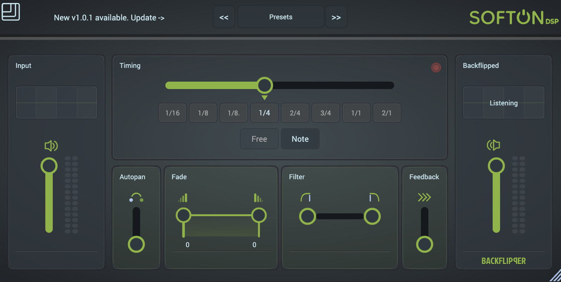This screenshot has width=561, height=282.
Task: Click the Backflipped output speaker icon
Action: pos(494,146)
